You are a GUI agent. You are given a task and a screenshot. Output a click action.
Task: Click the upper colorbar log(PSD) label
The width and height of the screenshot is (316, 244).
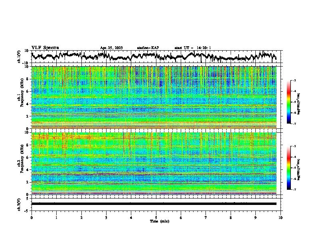click(299, 104)
